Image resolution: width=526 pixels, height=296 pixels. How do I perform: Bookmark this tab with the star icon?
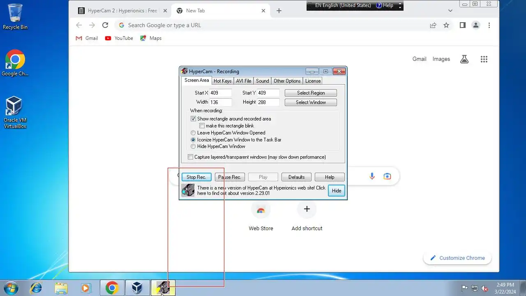(446, 25)
